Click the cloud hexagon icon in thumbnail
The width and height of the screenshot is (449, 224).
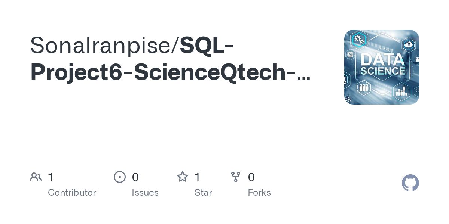(x=408, y=44)
